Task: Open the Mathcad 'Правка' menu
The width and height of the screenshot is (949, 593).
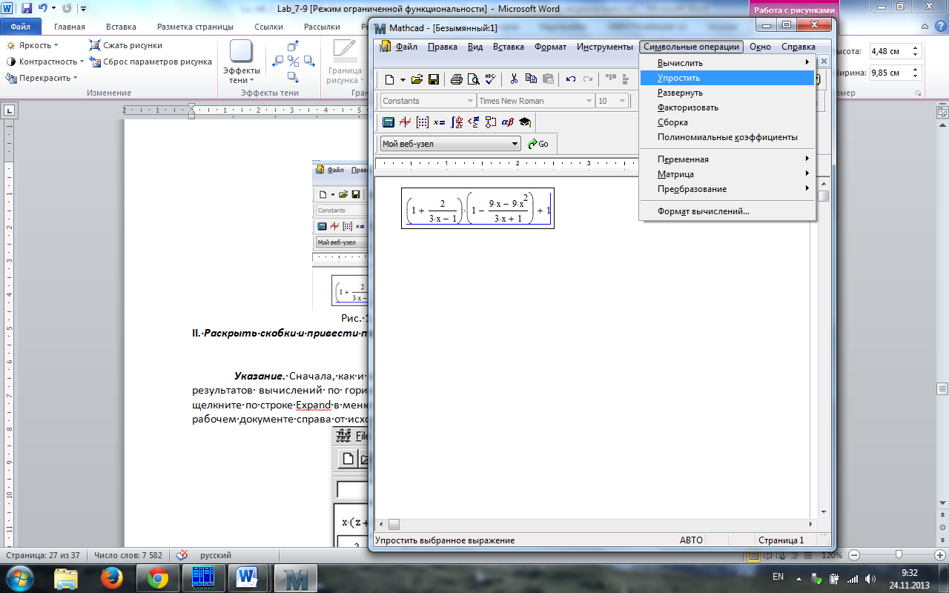Action: coord(443,47)
